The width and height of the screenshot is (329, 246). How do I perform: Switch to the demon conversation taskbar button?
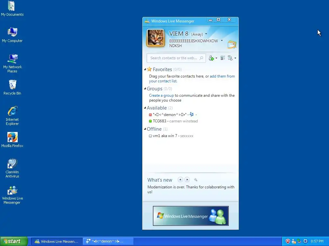pyautogui.click(x=108, y=242)
